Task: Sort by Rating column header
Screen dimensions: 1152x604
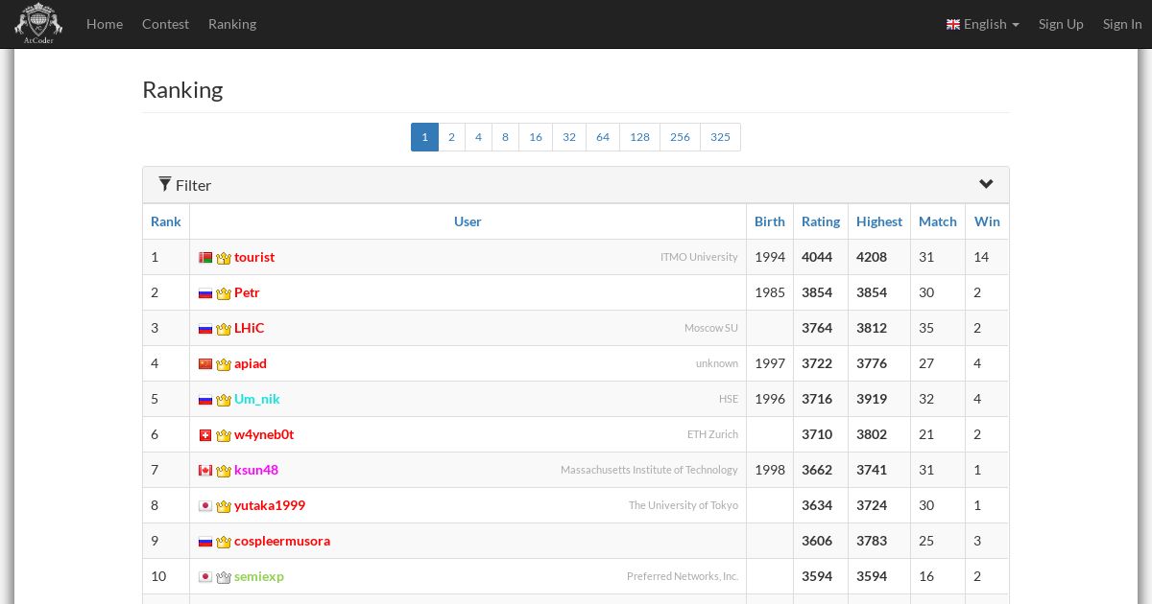Action: (x=821, y=221)
